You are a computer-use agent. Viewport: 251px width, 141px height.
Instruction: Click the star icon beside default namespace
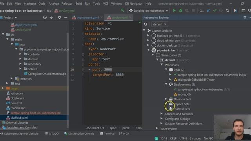coord(162,60)
